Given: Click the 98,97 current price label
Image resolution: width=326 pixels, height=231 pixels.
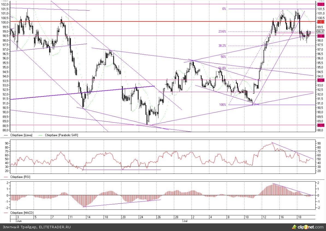Looking at the screenshot, I should (x=321, y=31).
